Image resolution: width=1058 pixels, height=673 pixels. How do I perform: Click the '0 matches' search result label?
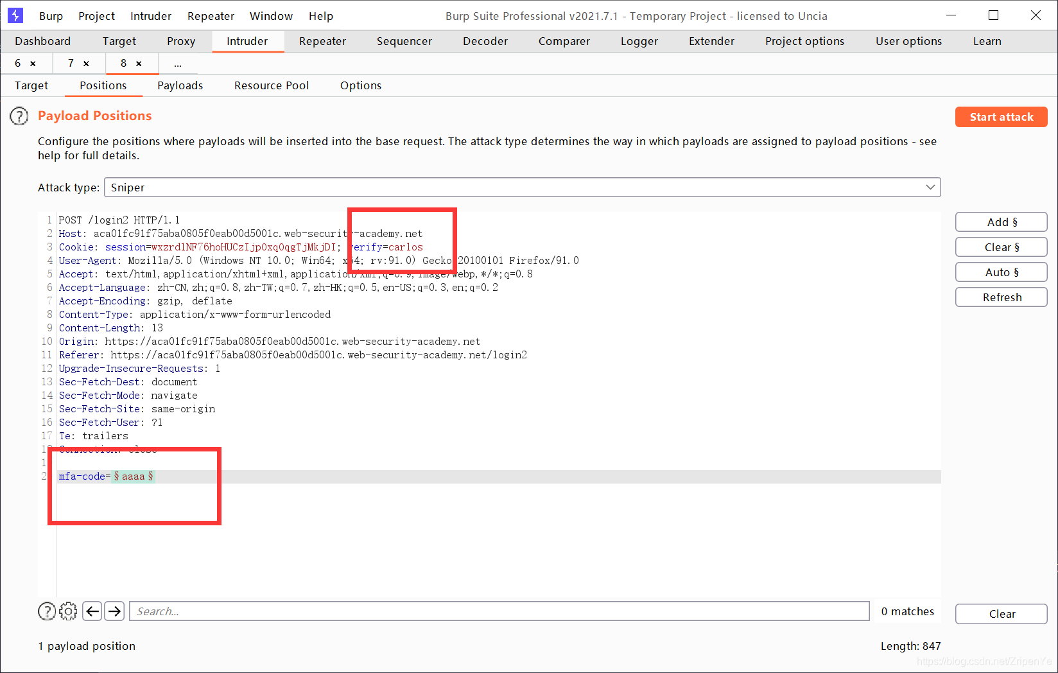[908, 611]
